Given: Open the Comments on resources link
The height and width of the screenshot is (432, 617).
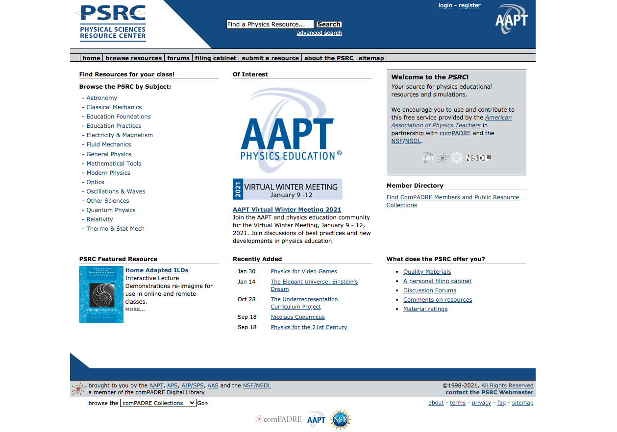Looking at the screenshot, I should 438,300.
